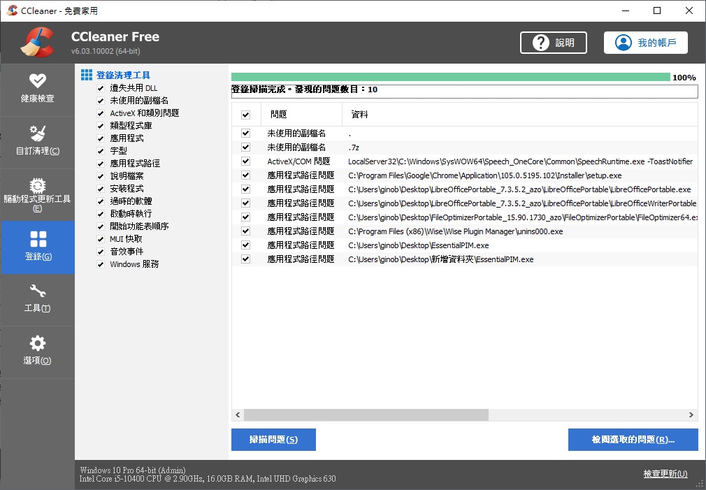This screenshot has height=490, width=706.
Task: Select the 安裝程式 list label
Action: click(x=127, y=189)
